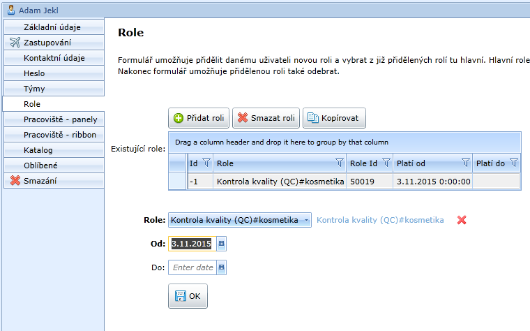Open calendar picker for Do date
Viewport: 530px width, 331px height.
coord(222,267)
